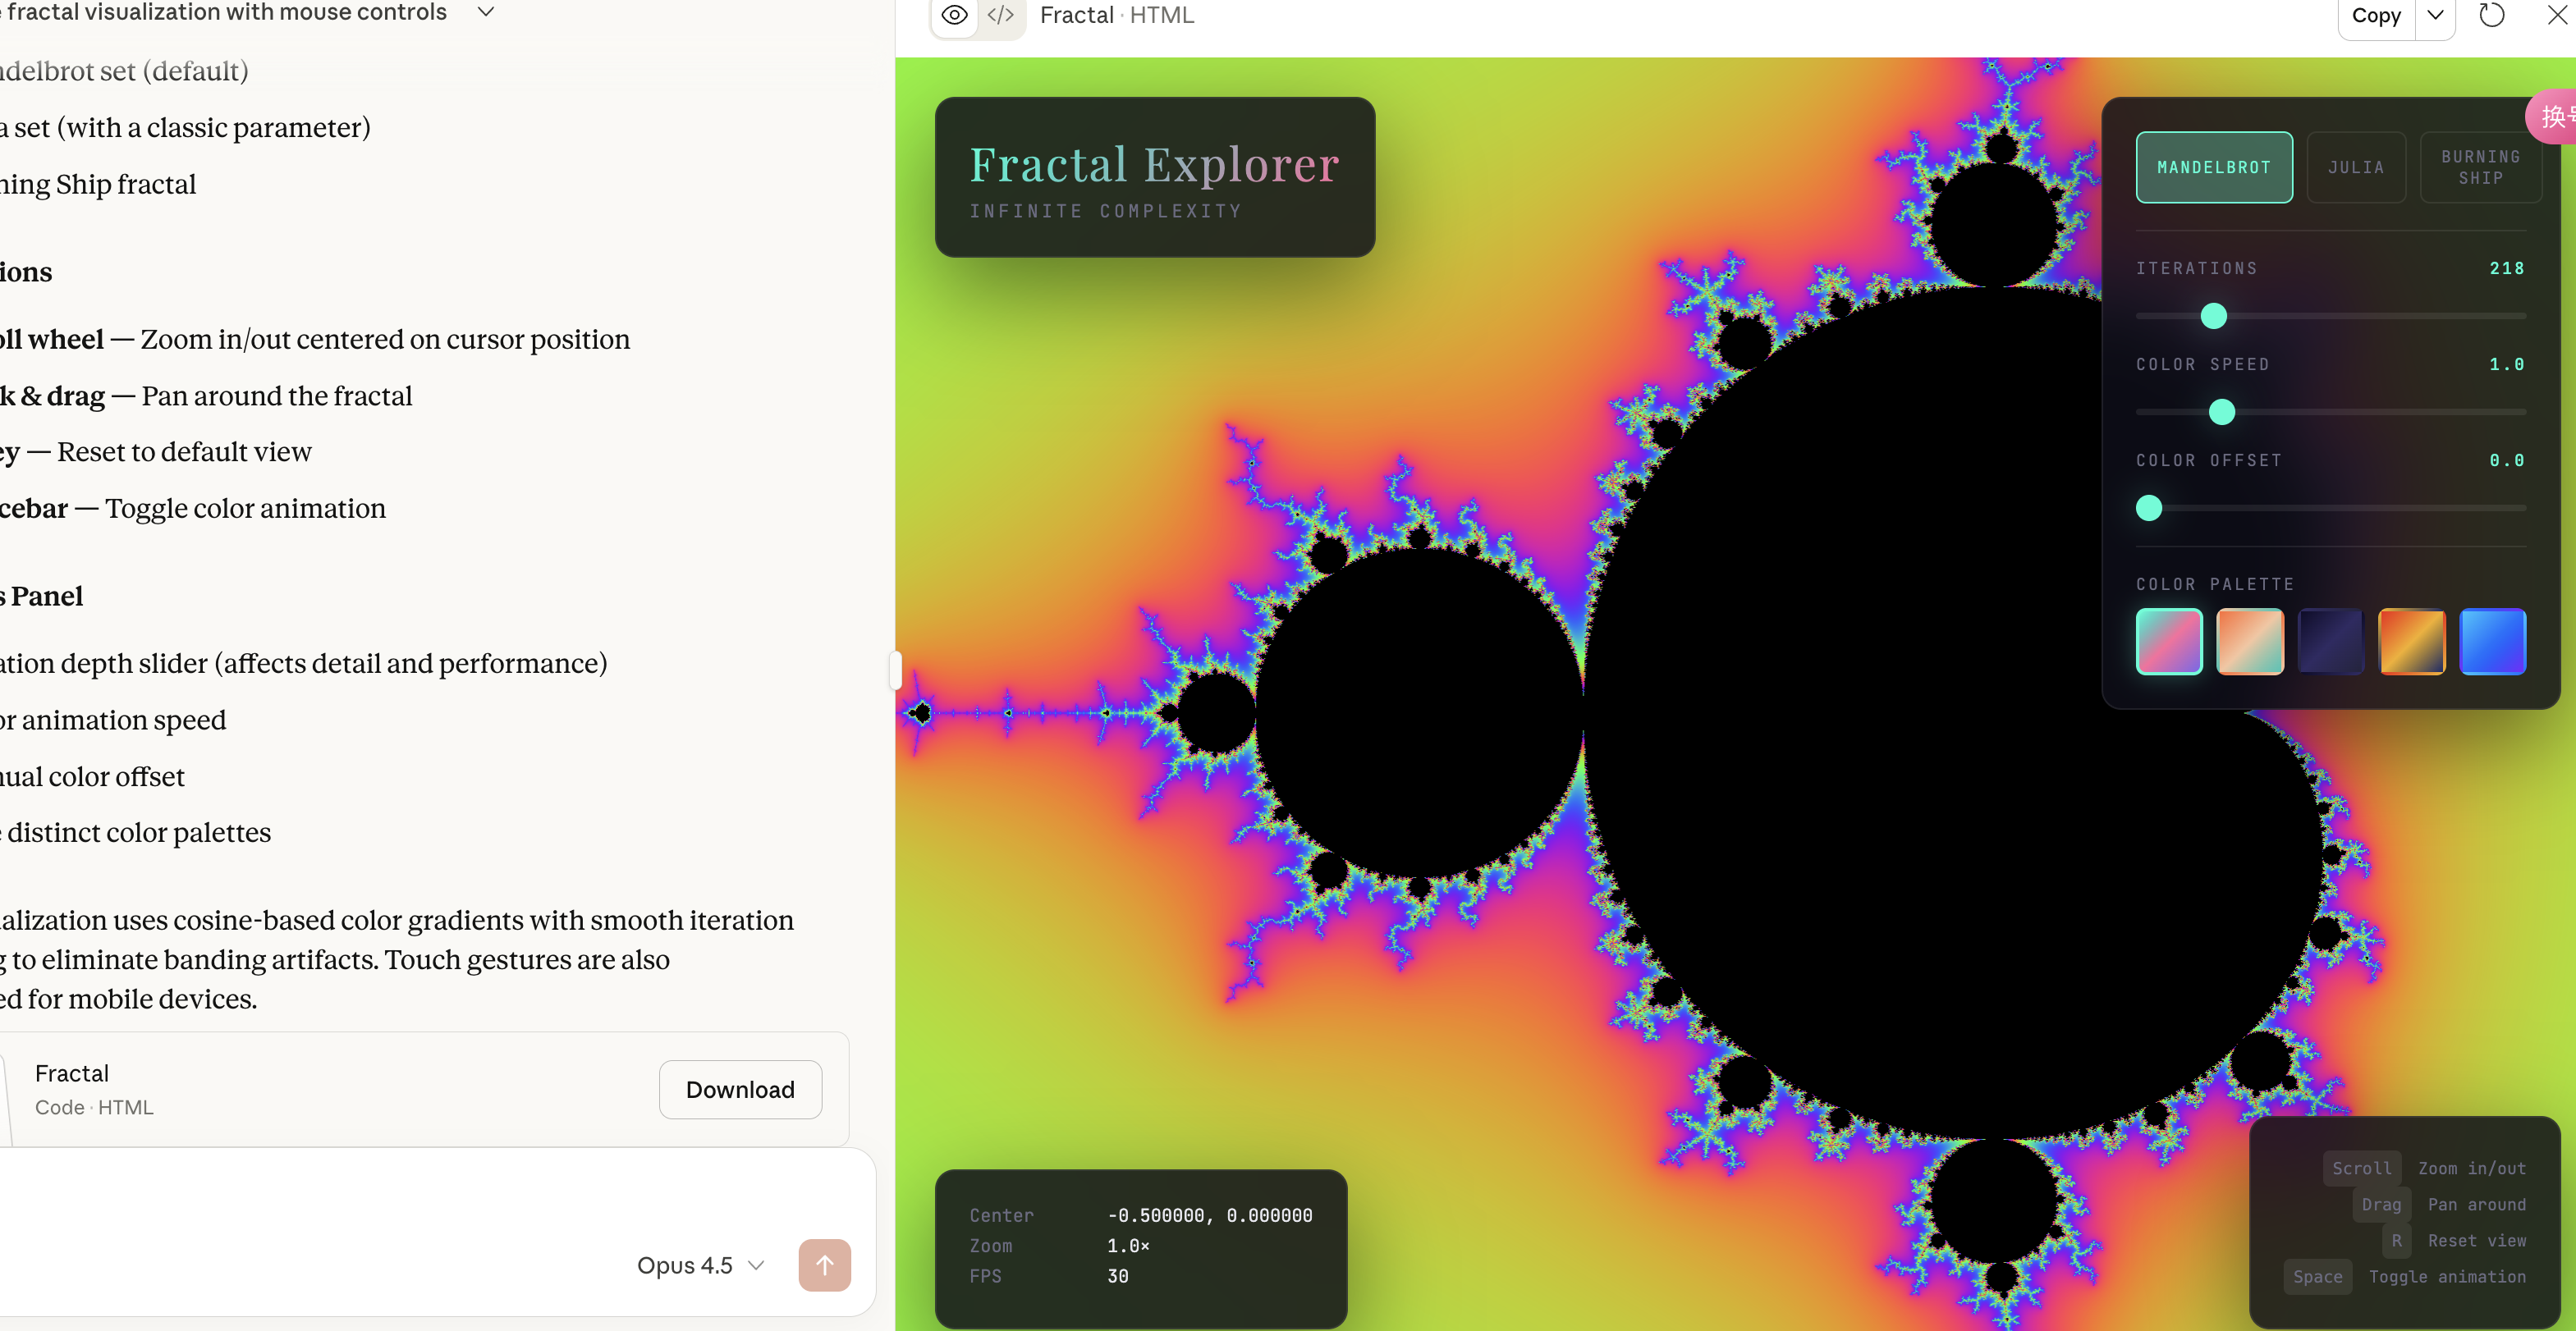Switch to code view icon
This screenshot has height=1331, width=2576.
point(1001,15)
